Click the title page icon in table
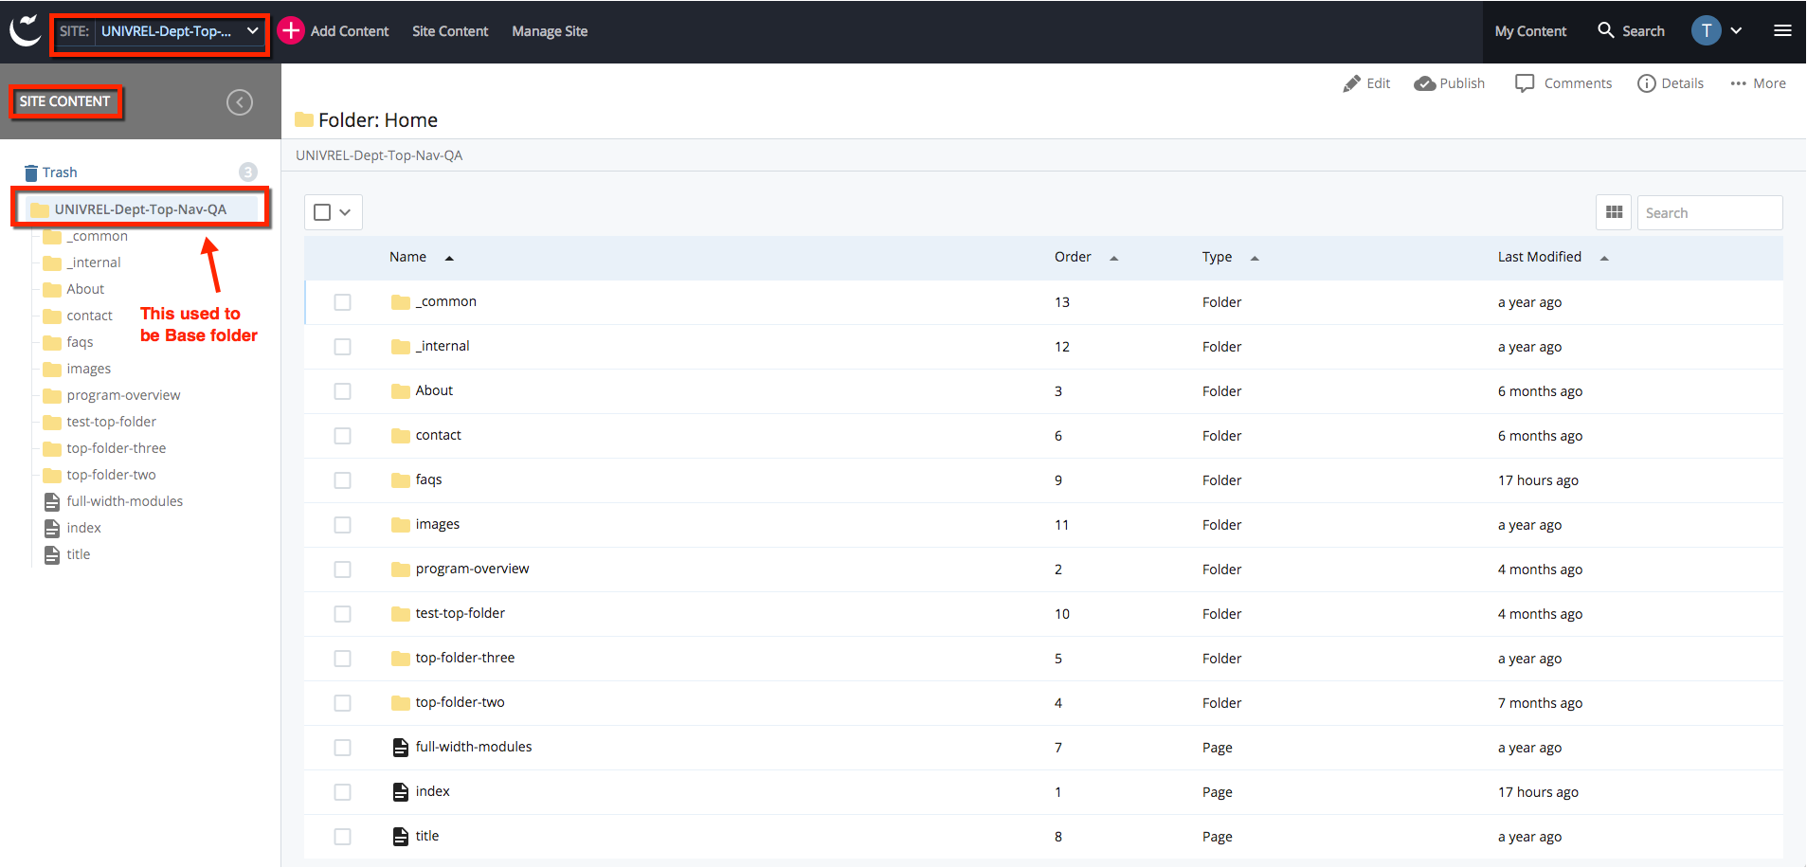The width and height of the screenshot is (1807, 868). point(401,837)
